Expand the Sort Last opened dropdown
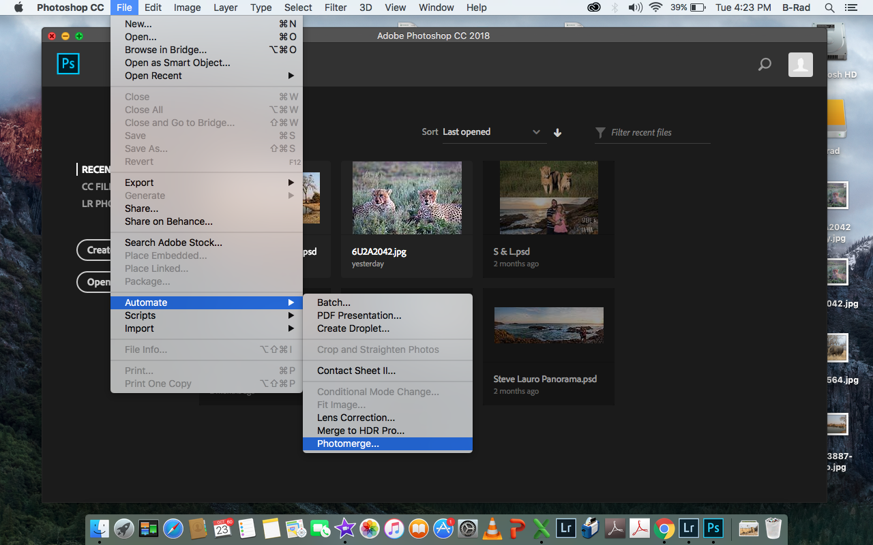This screenshot has width=873, height=545. point(491,132)
